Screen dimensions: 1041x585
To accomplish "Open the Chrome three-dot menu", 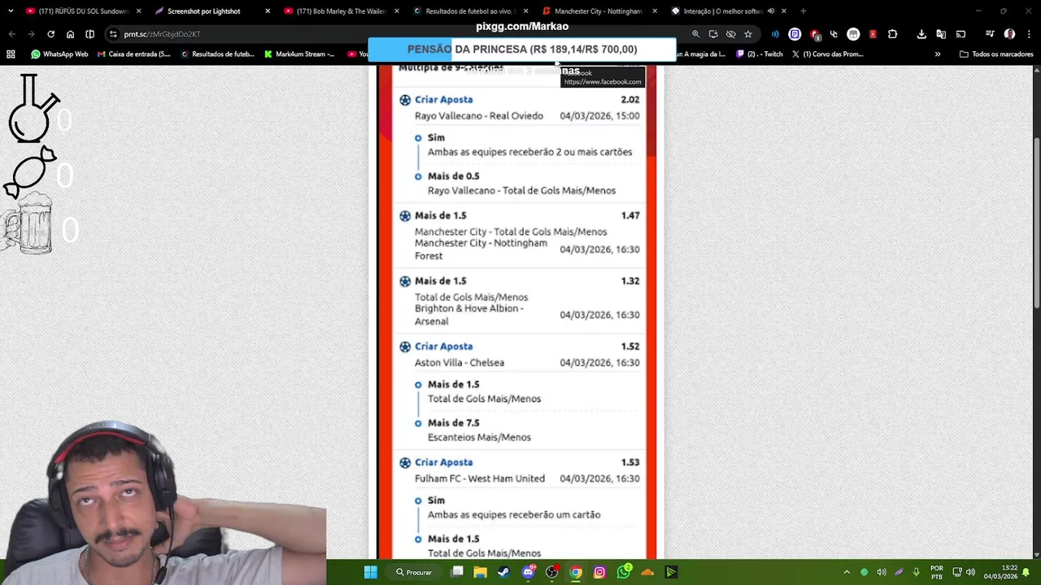I will [1029, 34].
